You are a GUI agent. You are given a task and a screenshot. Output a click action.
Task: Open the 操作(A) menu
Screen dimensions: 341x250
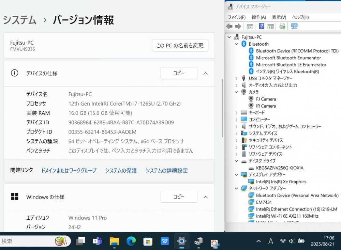(x=259, y=17)
